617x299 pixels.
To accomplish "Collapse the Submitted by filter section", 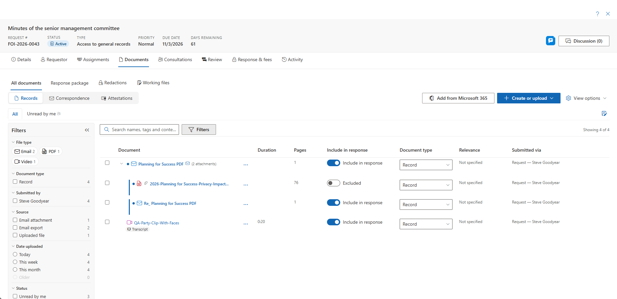I will coord(13,193).
